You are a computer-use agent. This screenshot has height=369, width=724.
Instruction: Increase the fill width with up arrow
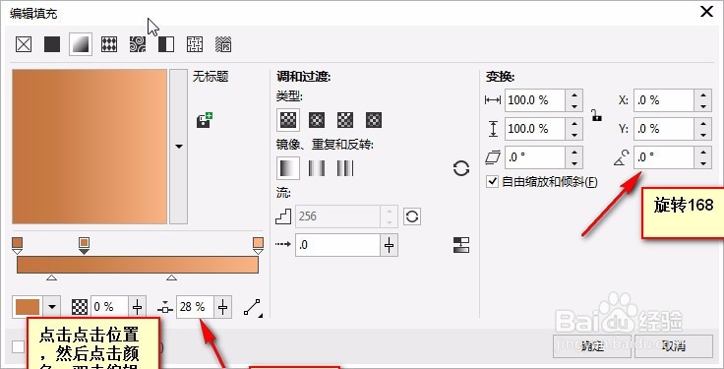(x=573, y=94)
